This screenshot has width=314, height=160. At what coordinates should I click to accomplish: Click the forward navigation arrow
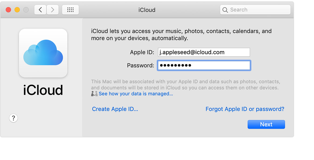point(53,10)
